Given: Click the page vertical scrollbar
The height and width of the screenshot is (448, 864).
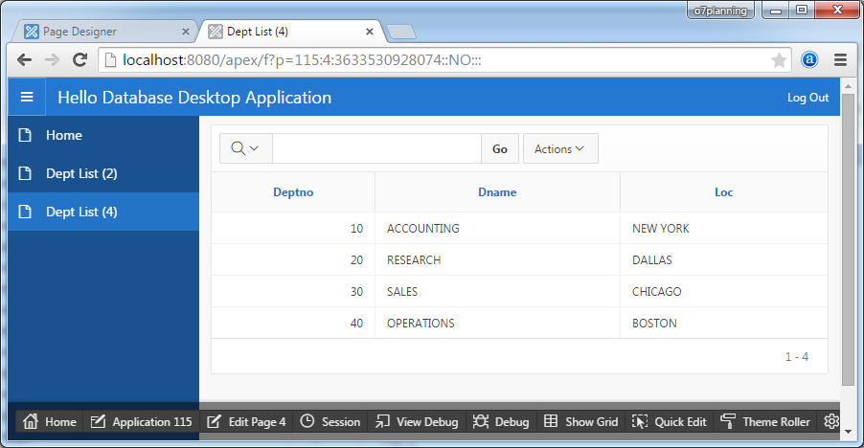Looking at the screenshot, I should pyautogui.click(x=848, y=239).
